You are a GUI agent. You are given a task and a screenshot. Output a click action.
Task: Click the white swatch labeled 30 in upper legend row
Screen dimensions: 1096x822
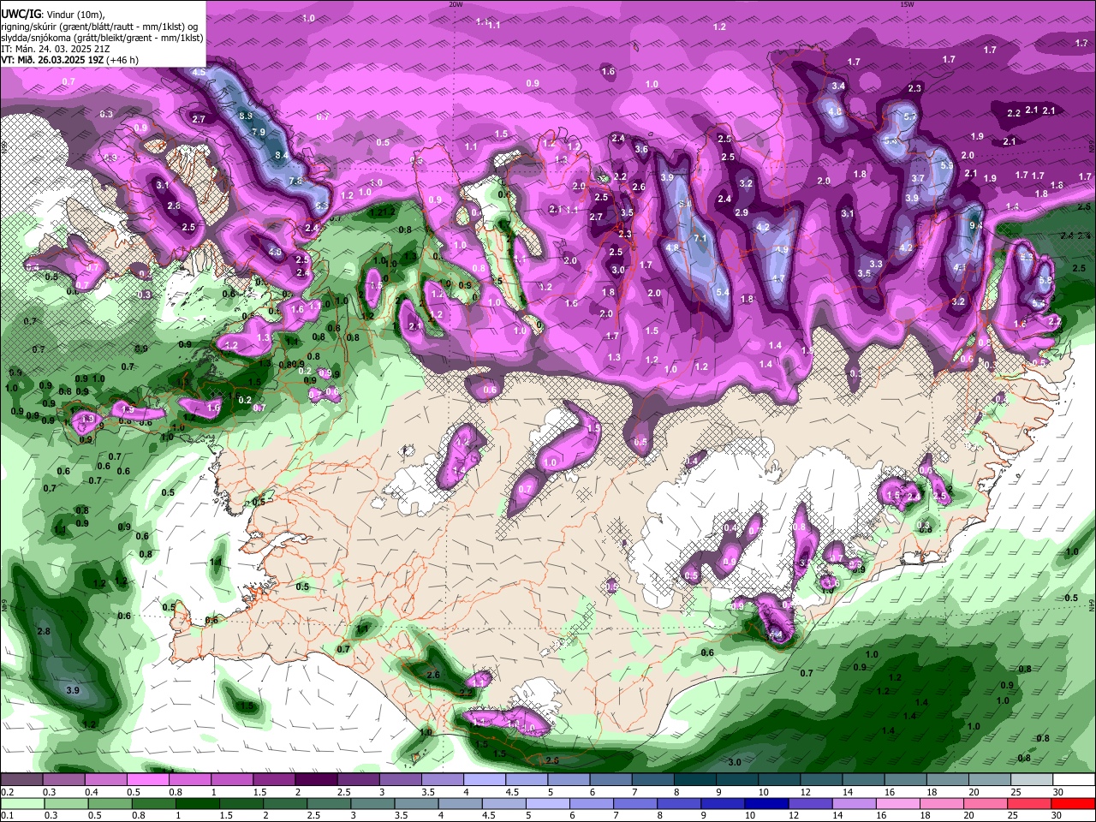pyautogui.click(x=1075, y=780)
